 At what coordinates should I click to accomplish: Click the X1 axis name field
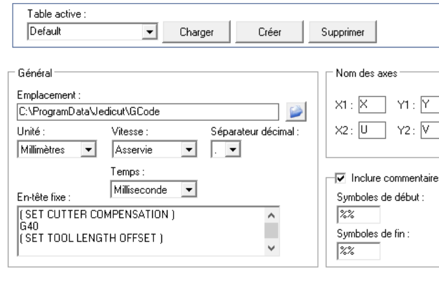(x=372, y=105)
